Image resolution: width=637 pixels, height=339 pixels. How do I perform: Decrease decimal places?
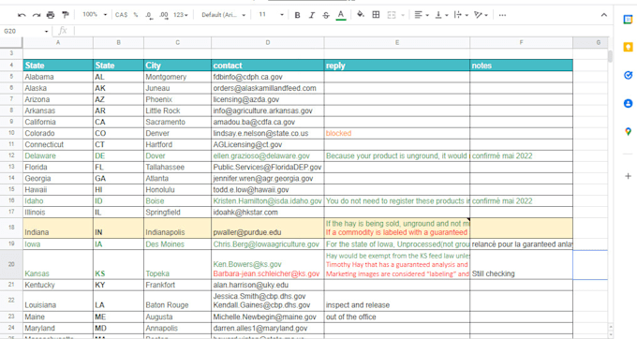click(x=149, y=15)
